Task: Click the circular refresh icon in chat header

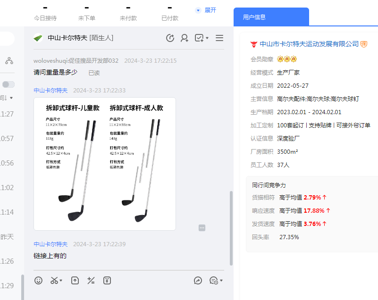Action: (170, 38)
